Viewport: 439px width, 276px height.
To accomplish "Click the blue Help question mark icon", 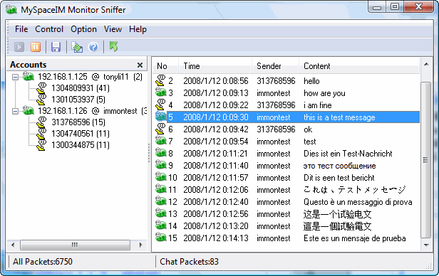I will point(93,47).
